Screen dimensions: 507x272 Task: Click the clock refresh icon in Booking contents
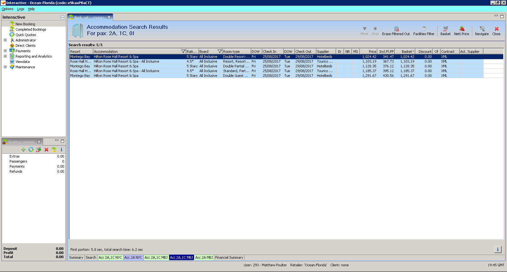pyautogui.click(x=31, y=150)
